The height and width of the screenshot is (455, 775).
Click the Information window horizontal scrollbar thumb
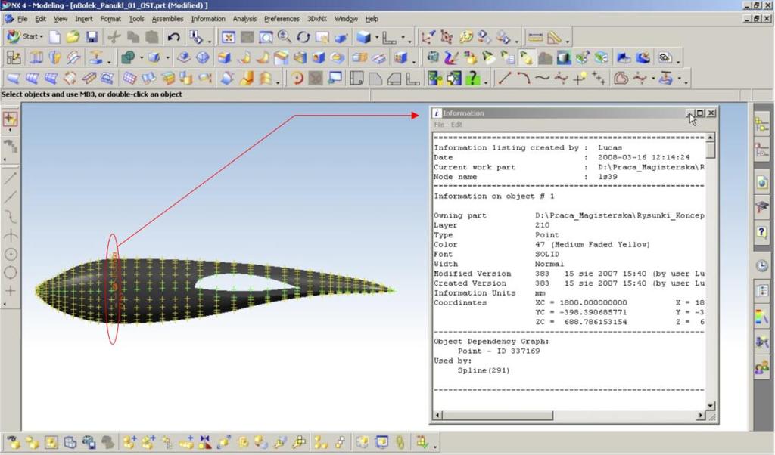coord(497,416)
